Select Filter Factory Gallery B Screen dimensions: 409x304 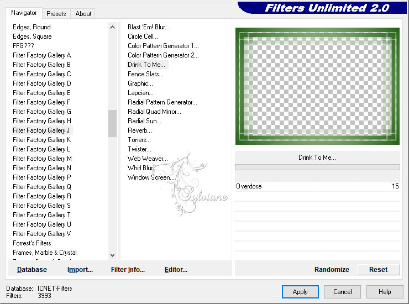(x=42, y=65)
